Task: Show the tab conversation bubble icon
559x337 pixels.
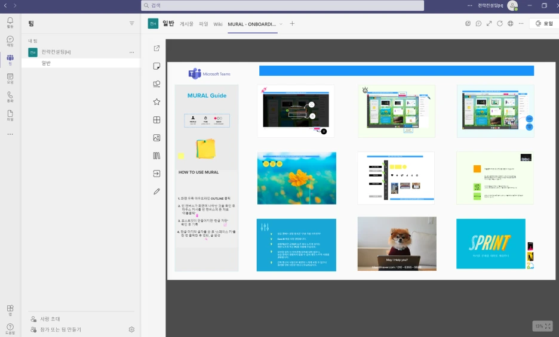Action: pos(478,23)
